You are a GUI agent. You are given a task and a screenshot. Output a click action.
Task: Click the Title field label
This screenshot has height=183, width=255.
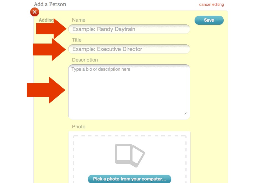[76, 40]
